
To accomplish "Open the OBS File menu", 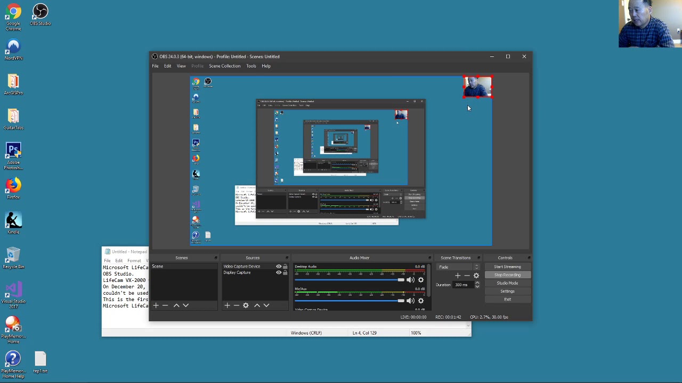I will [155, 66].
